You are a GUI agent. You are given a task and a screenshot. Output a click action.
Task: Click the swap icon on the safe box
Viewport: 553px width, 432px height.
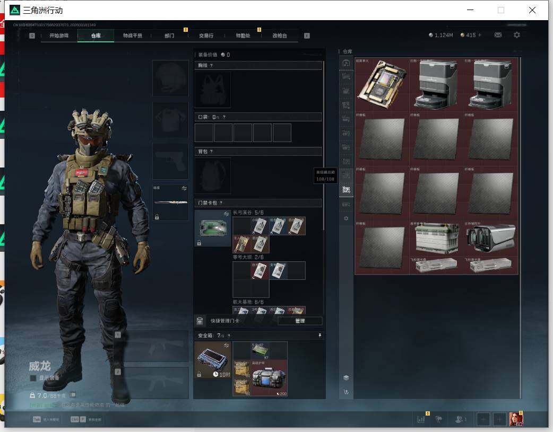point(226,346)
